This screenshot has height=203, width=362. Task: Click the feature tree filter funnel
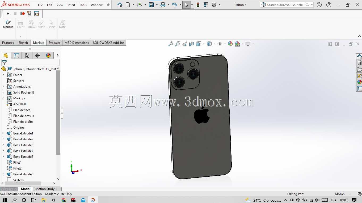click(4, 63)
